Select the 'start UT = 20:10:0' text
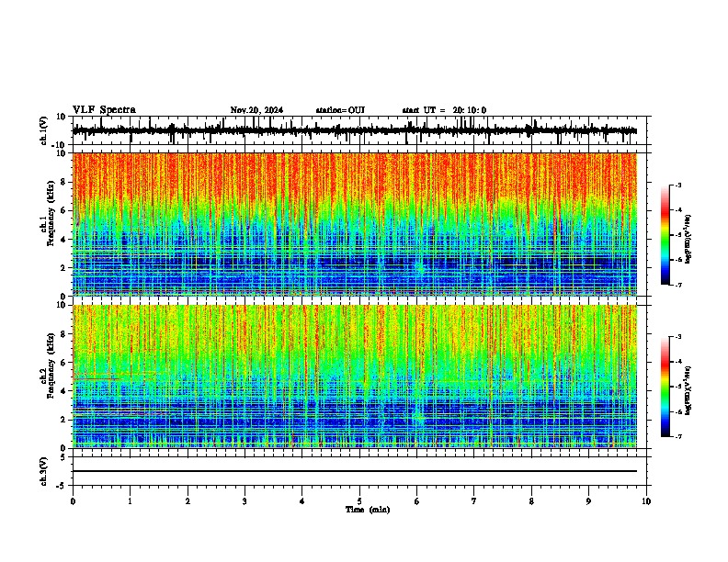 (444, 110)
